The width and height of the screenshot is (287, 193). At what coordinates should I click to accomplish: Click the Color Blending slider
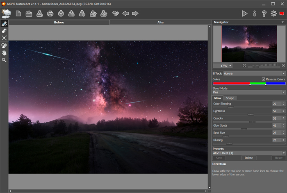coord(249,107)
